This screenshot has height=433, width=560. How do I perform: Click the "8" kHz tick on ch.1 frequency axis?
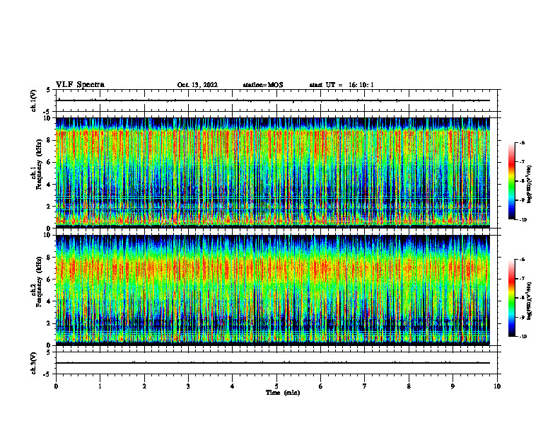(x=49, y=140)
